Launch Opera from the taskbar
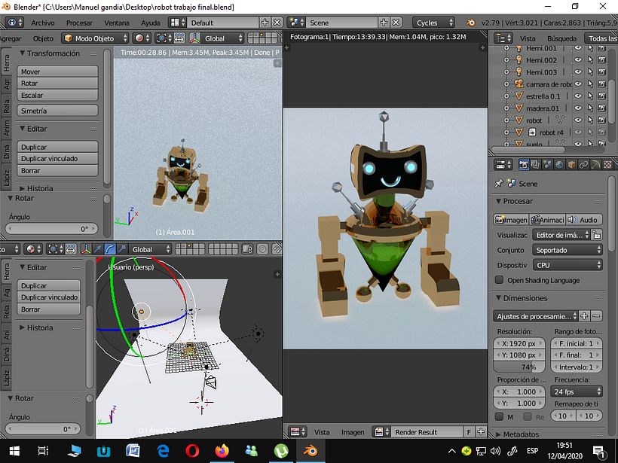The width and height of the screenshot is (618, 463). [x=192, y=450]
